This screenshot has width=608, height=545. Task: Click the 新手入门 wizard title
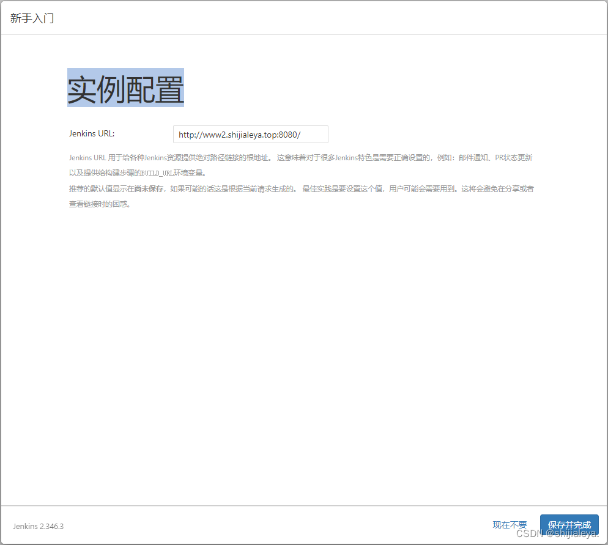(x=31, y=18)
